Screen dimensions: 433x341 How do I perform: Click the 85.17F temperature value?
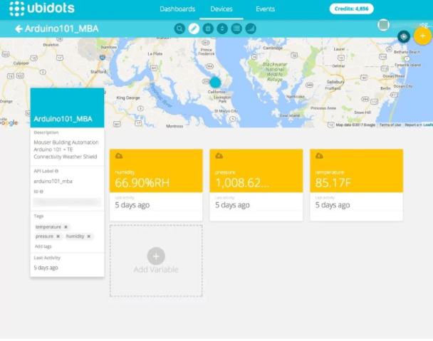pos(333,183)
